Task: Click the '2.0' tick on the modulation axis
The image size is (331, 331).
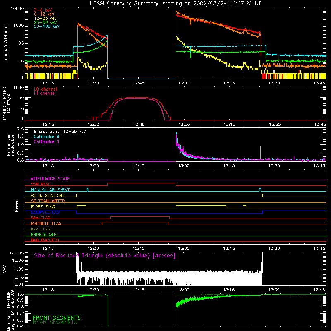Action: [x=20, y=129]
